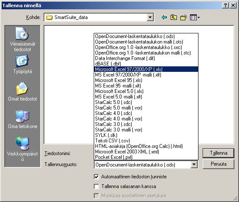Viewport: 239px width, 202px height.
Task: Pick SYLK (.slk) format
Action: point(146,135)
